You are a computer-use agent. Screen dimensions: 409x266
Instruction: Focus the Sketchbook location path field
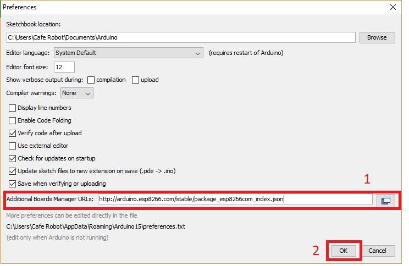pos(181,37)
